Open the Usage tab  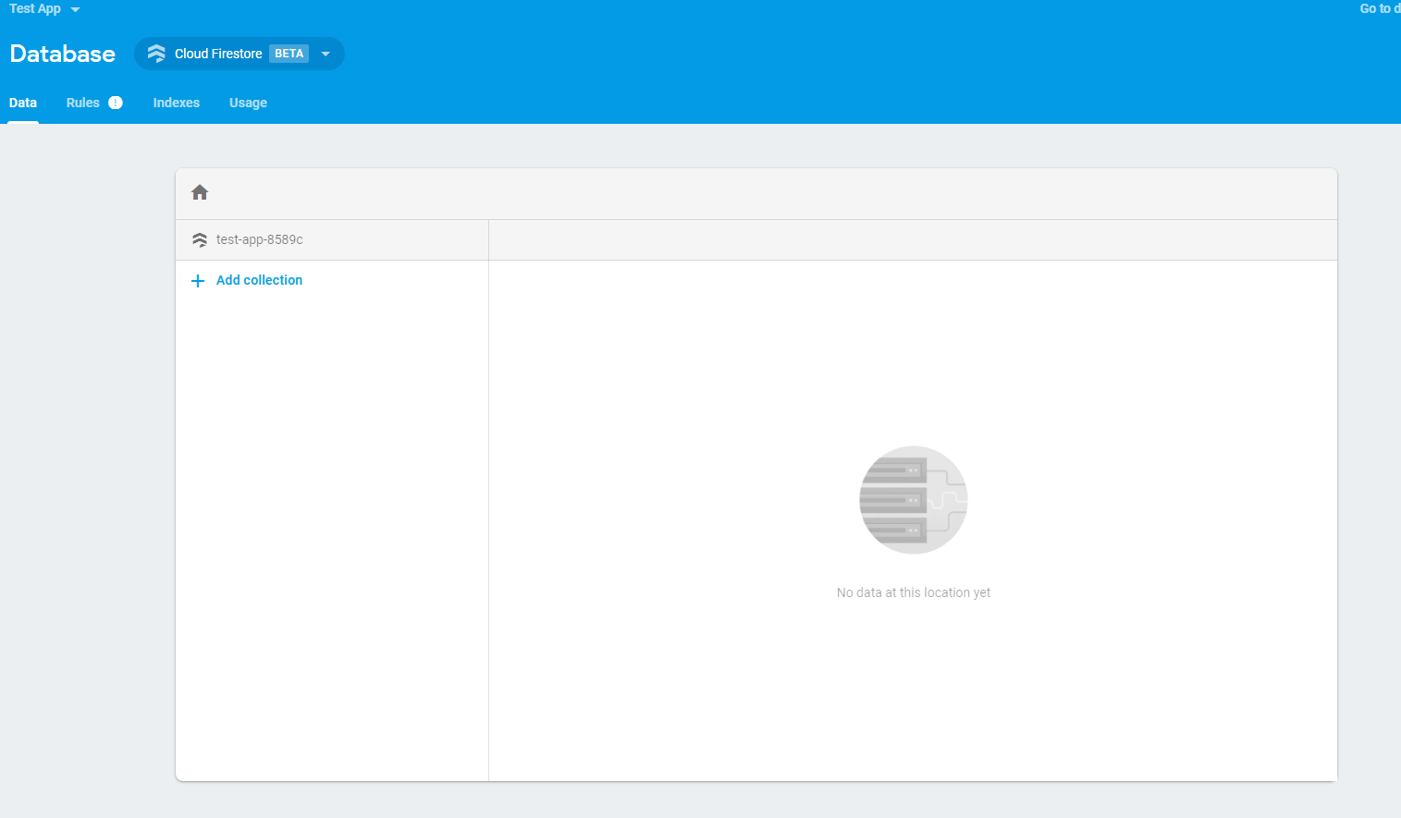pyautogui.click(x=247, y=102)
